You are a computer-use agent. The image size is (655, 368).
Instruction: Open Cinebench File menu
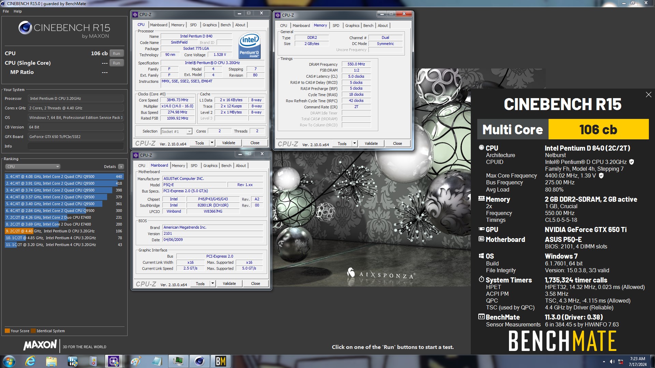click(6, 11)
